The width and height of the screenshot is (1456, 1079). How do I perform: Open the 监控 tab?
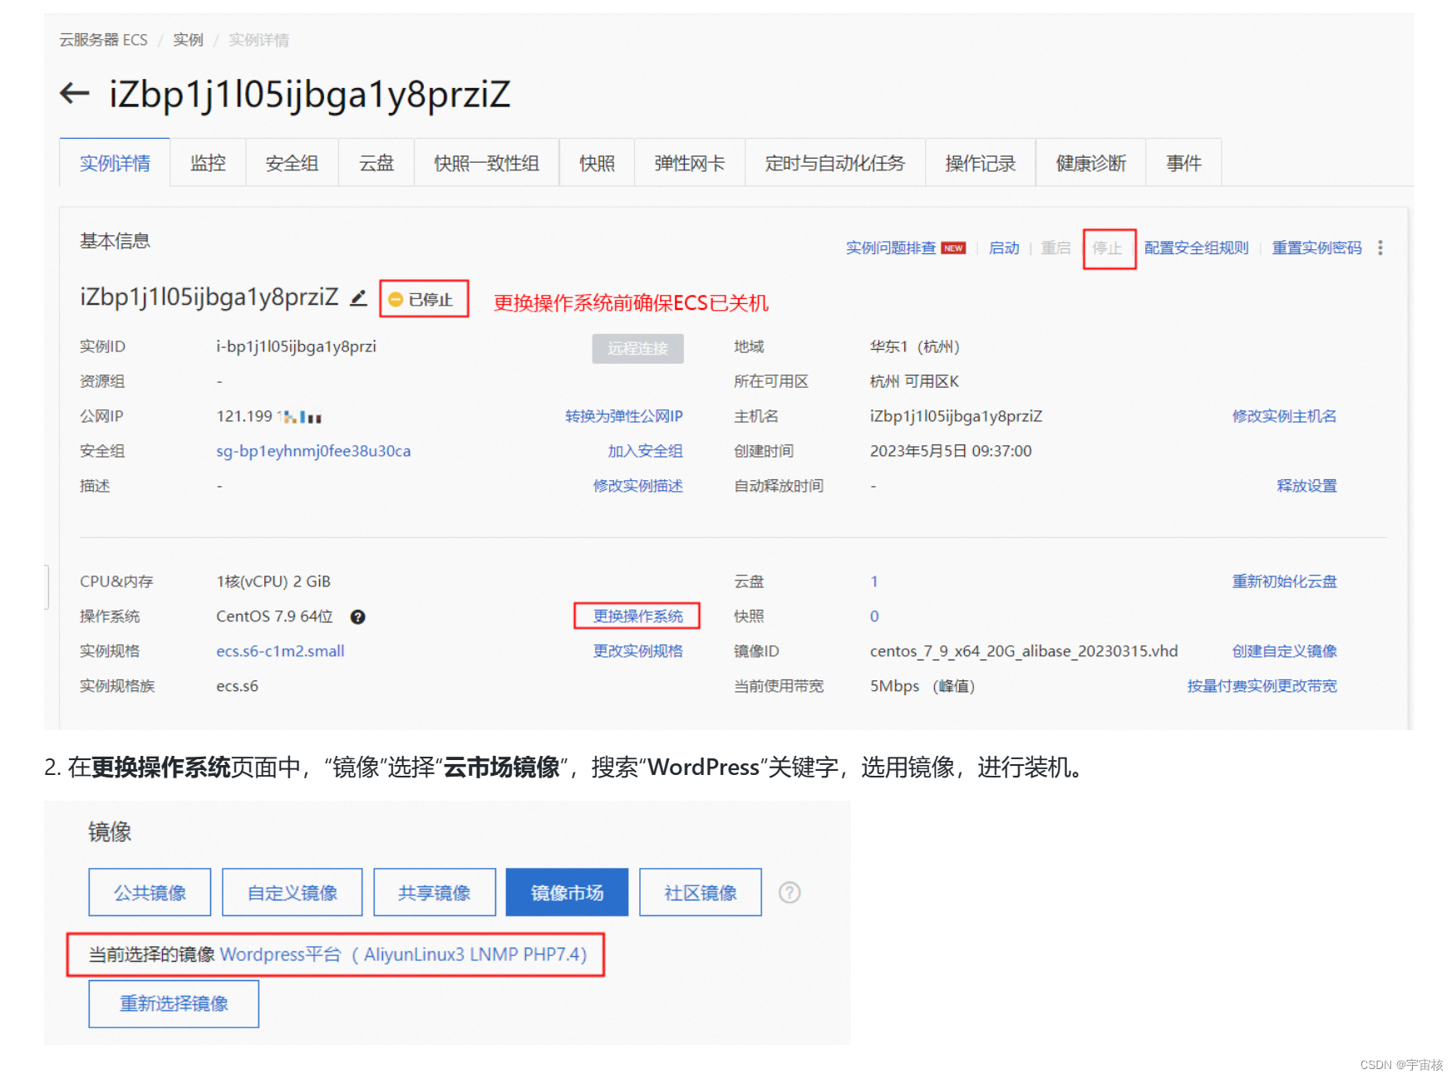208,163
